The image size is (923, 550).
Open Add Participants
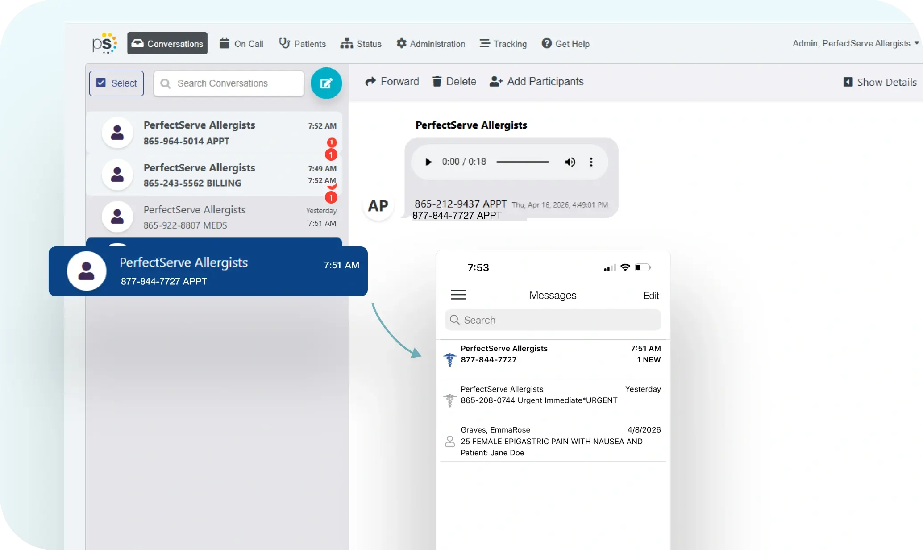536,82
